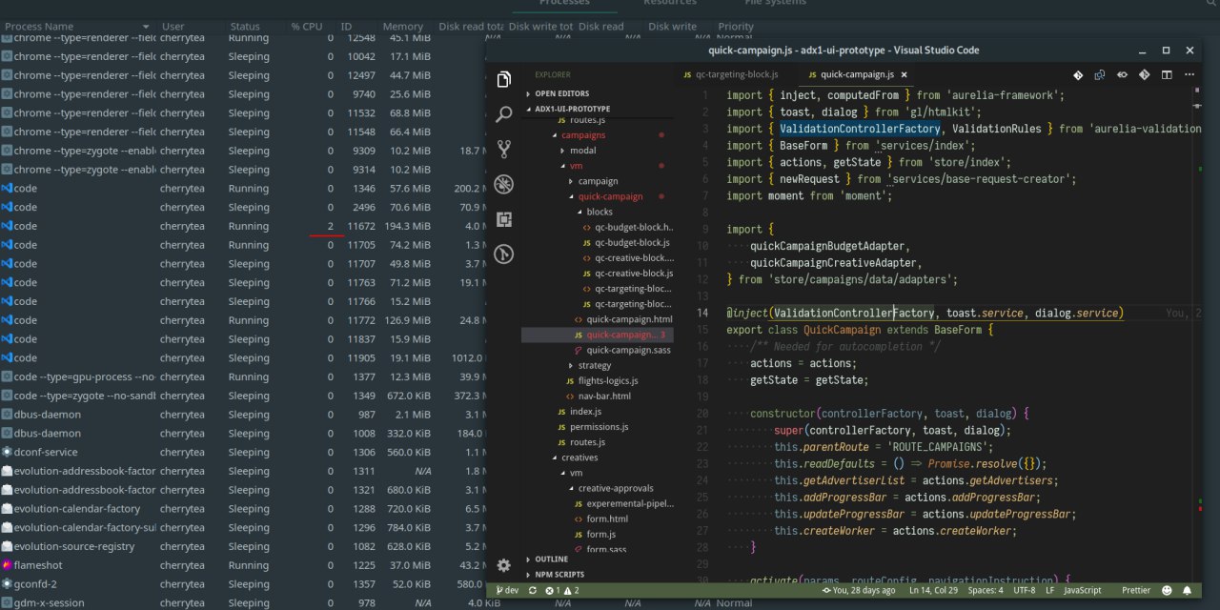Open the Extensions view in VS Code activity bar
1220x610 pixels.
pyautogui.click(x=504, y=219)
